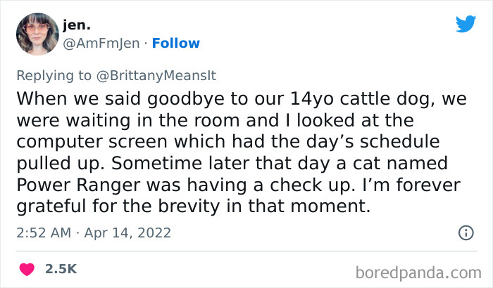
Task: Click the 2.5K likes count
Action: (x=61, y=269)
